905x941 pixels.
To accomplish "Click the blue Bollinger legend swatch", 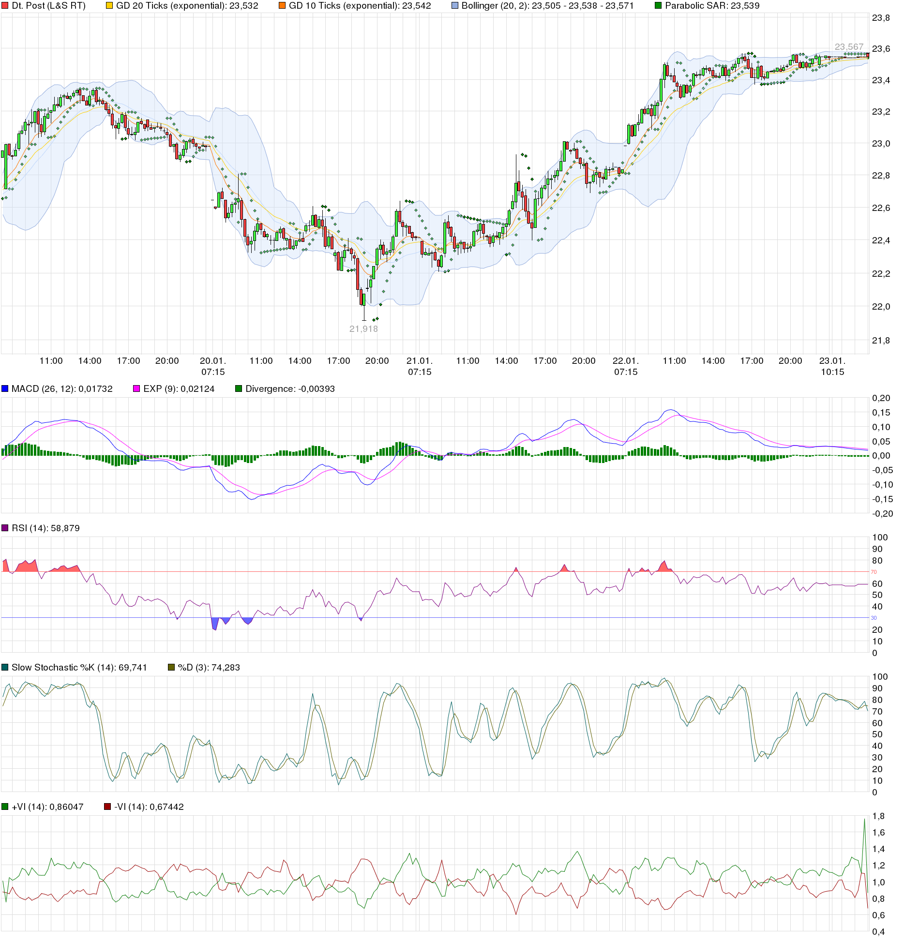I will pos(455,6).
